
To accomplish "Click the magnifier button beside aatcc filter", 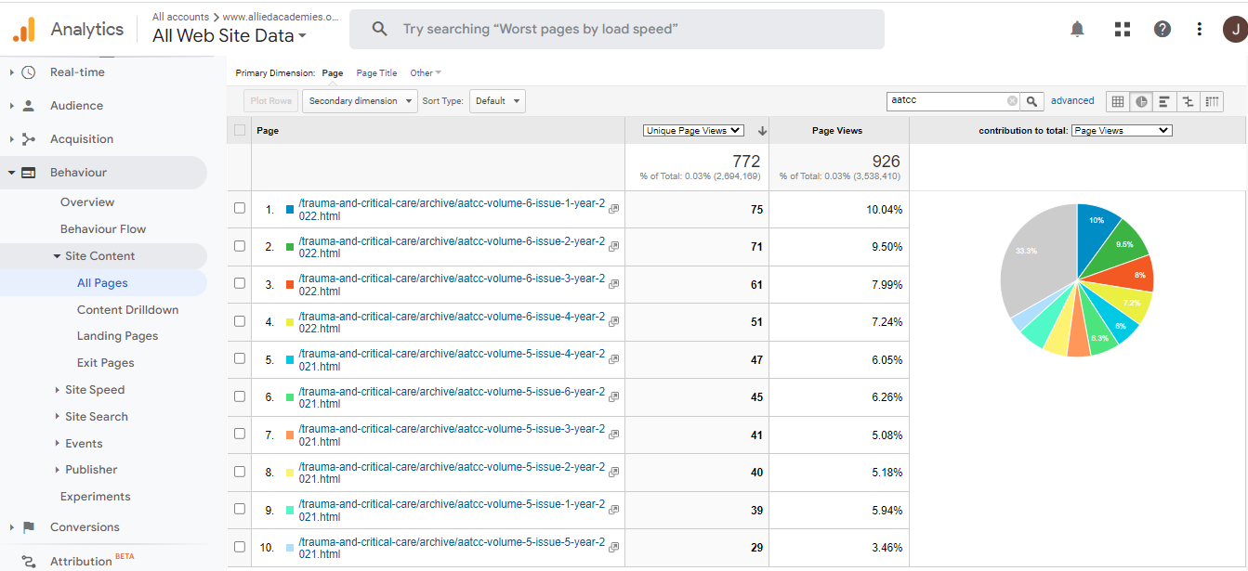I will click(x=1032, y=101).
